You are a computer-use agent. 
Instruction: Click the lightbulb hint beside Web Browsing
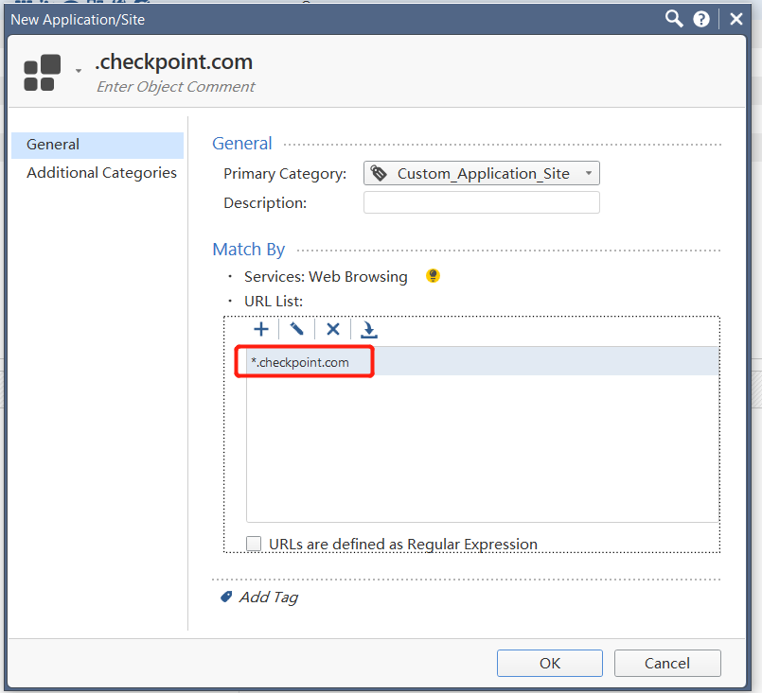pos(433,277)
